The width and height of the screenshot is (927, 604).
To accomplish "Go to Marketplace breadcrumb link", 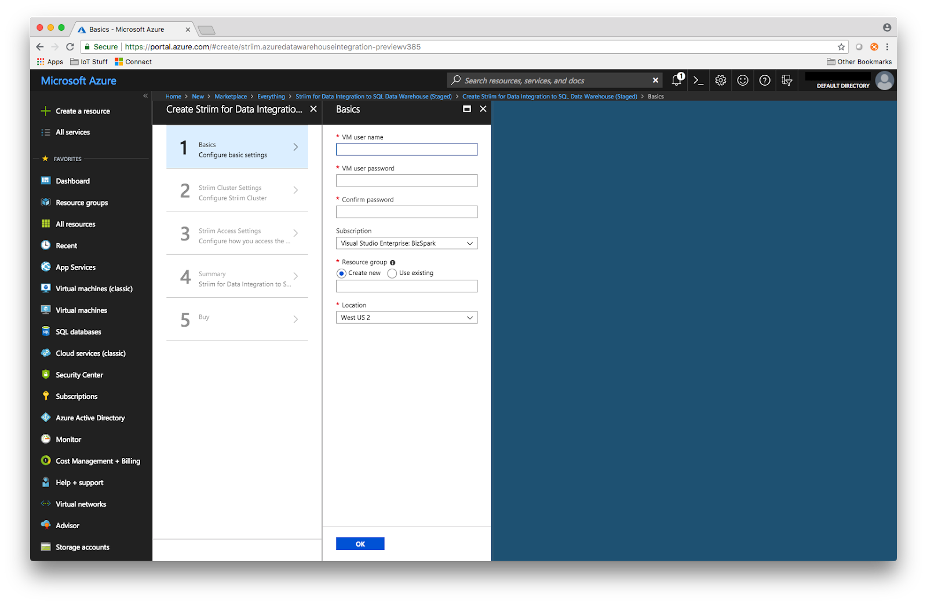I will coord(231,97).
